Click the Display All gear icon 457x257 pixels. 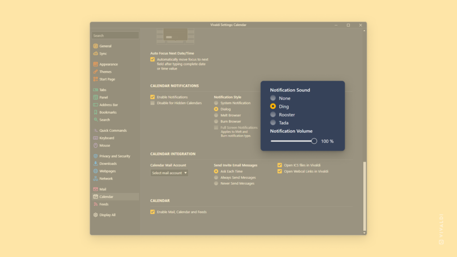tap(96, 215)
